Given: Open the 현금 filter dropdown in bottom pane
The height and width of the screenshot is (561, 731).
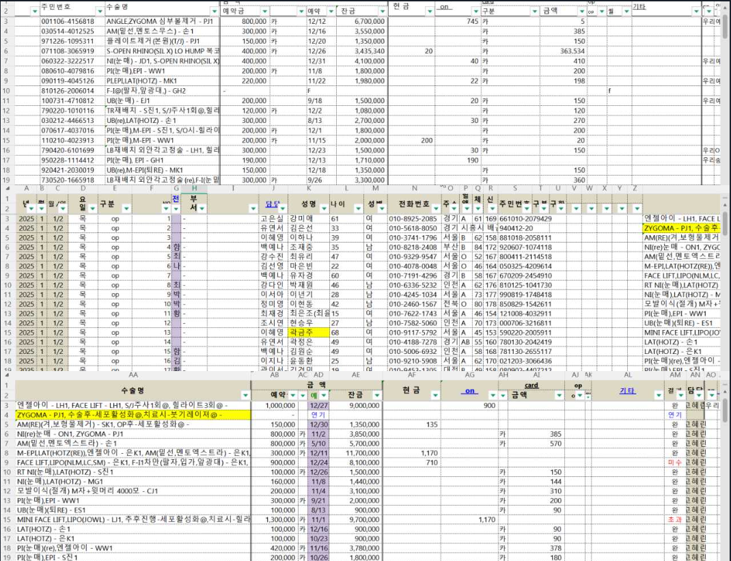Looking at the screenshot, I should click(435, 396).
